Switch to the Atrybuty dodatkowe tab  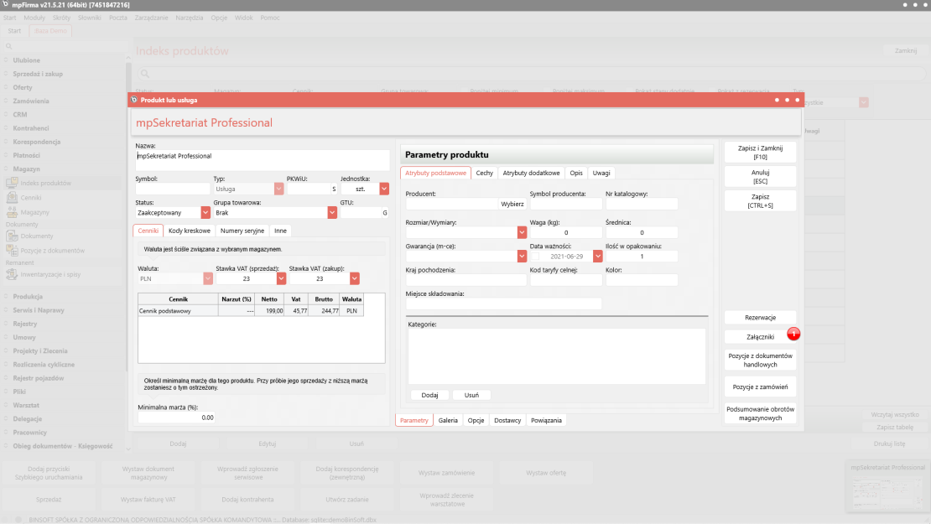(x=532, y=174)
